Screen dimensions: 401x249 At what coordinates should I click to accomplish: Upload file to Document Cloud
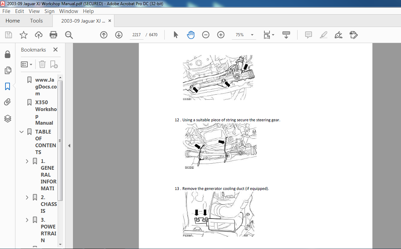coord(39,35)
